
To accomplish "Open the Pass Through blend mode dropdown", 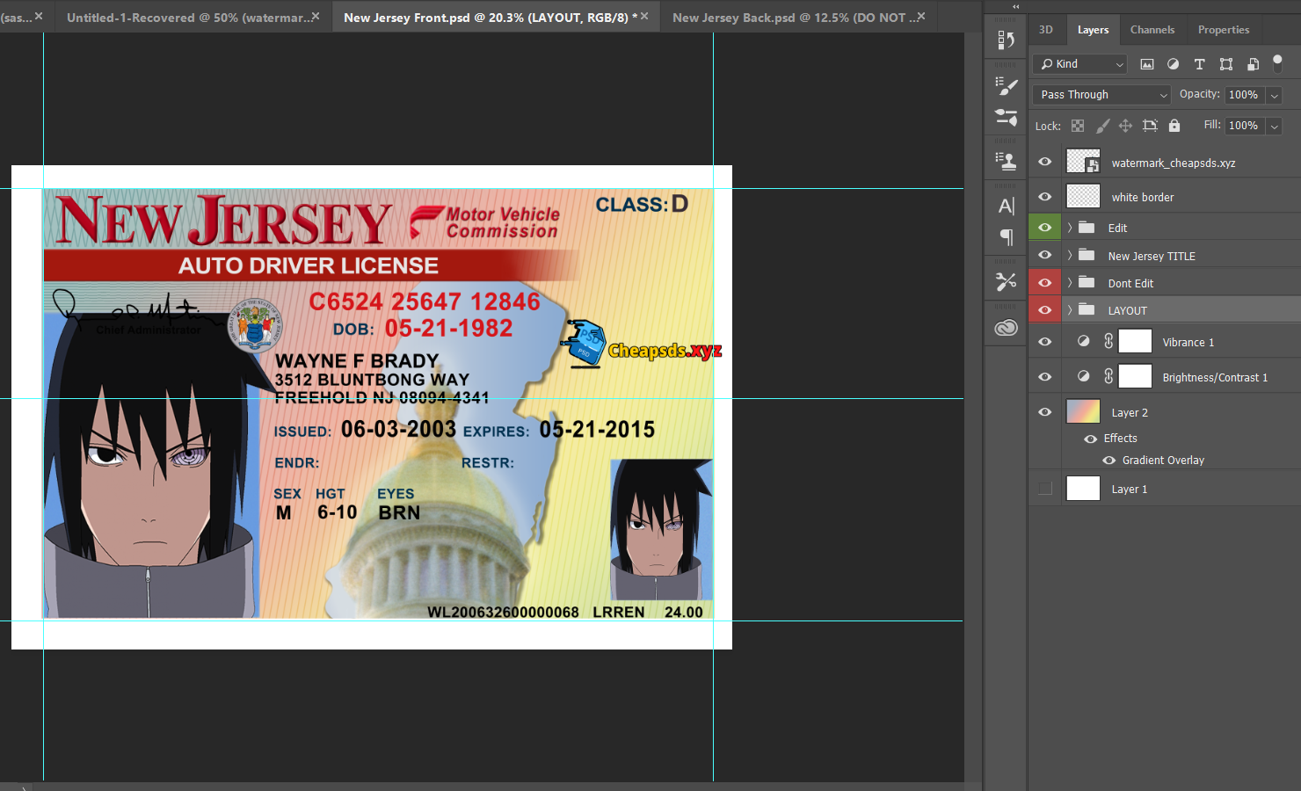I will pyautogui.click(x=1101, y=95).
